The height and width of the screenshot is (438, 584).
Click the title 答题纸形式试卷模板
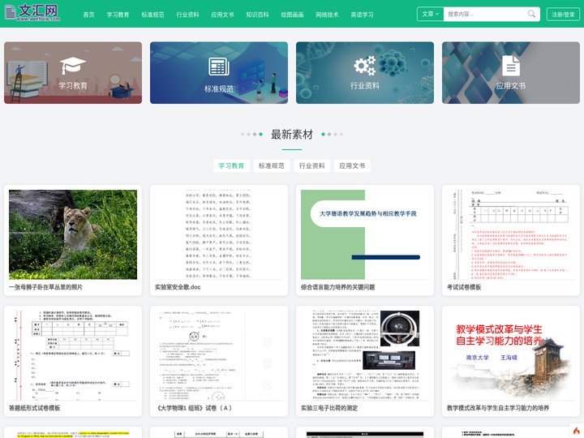(x=35, y=408)
